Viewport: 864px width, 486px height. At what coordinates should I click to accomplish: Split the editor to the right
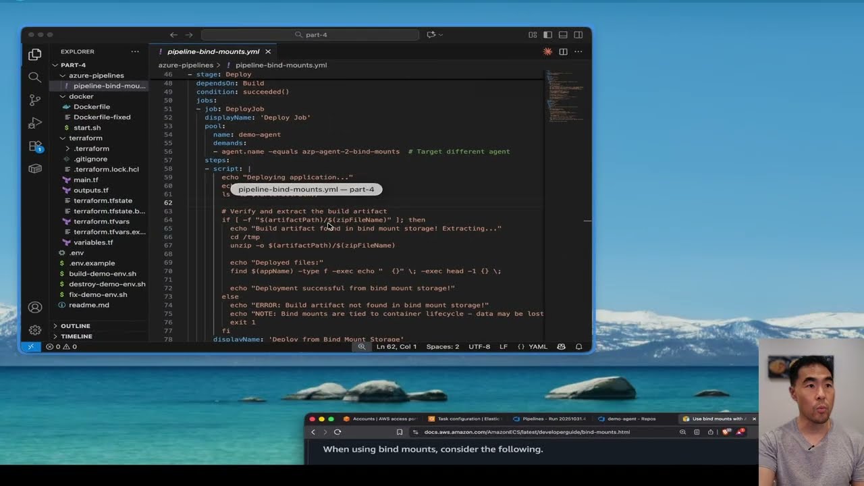coord(563,51)
